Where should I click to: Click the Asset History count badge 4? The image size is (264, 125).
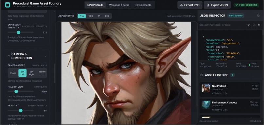(232, 75)
